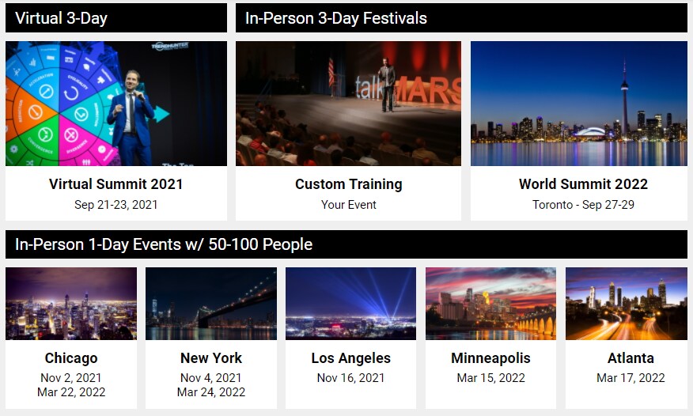Select the Chicago night skyline thumbnail
The image size is (693, 416).
71,304
